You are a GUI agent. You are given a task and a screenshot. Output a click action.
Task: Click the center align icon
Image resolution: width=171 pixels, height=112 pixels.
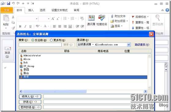[60, 26]
